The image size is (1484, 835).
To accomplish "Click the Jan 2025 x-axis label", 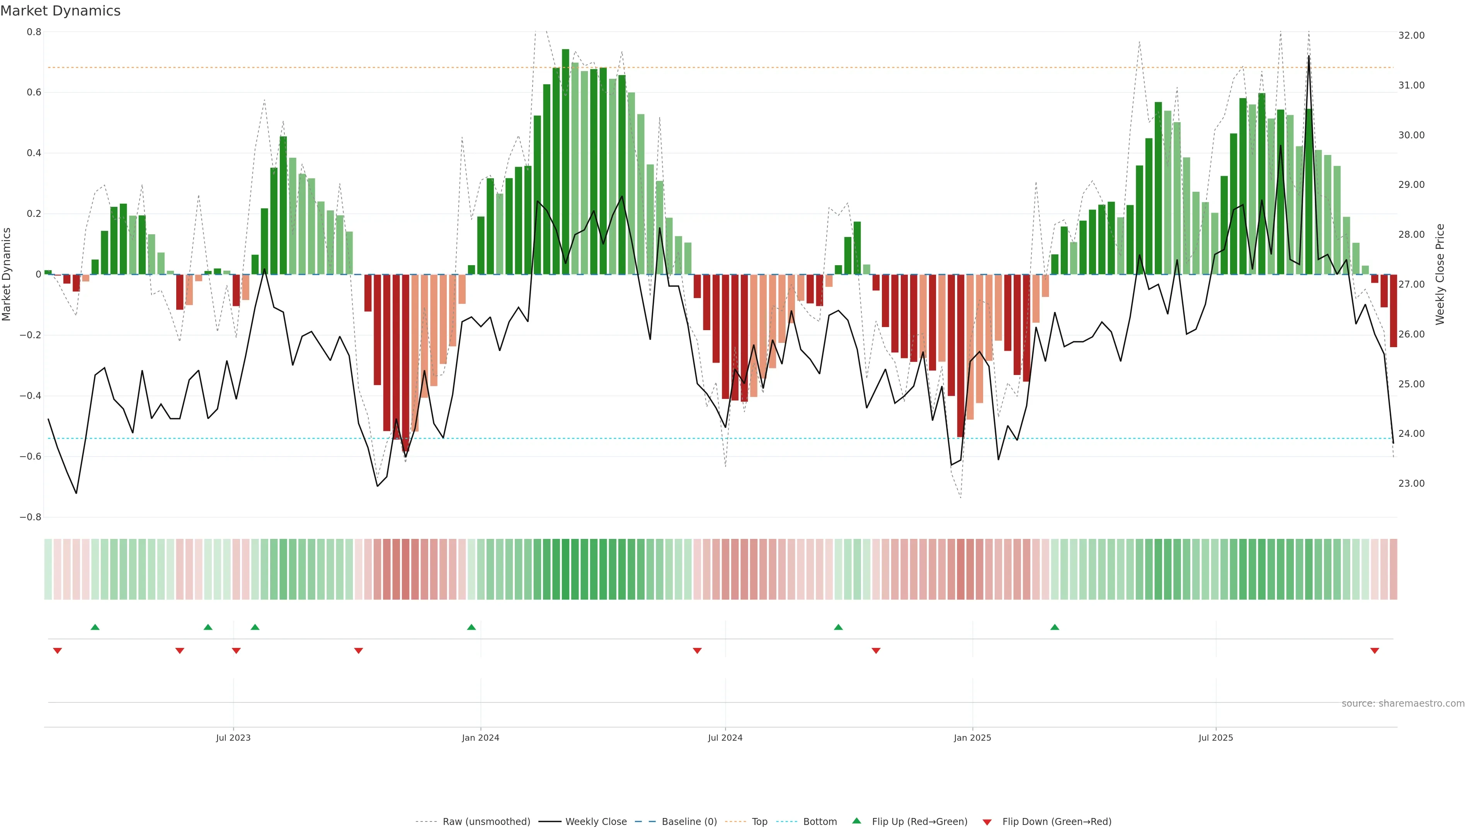I will tap(972, 738).
